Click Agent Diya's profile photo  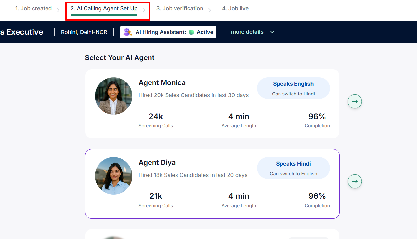click(113, 176)
